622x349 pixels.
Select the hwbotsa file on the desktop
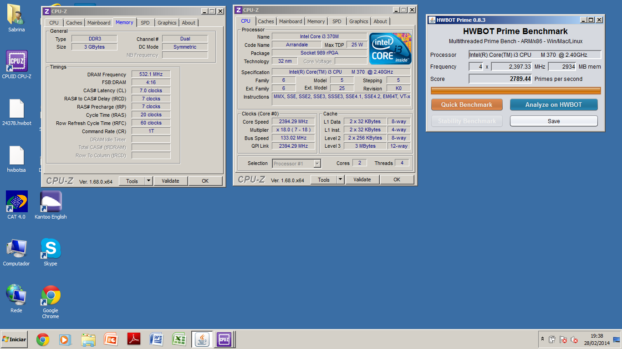pyautogui.click(x=16, y=159)
